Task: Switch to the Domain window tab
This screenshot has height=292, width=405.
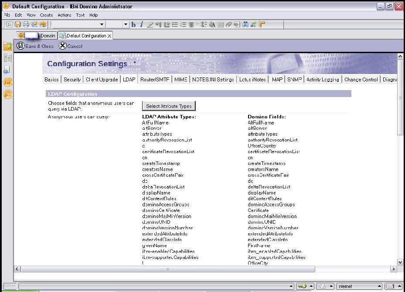Action: (x=37, y=36)
